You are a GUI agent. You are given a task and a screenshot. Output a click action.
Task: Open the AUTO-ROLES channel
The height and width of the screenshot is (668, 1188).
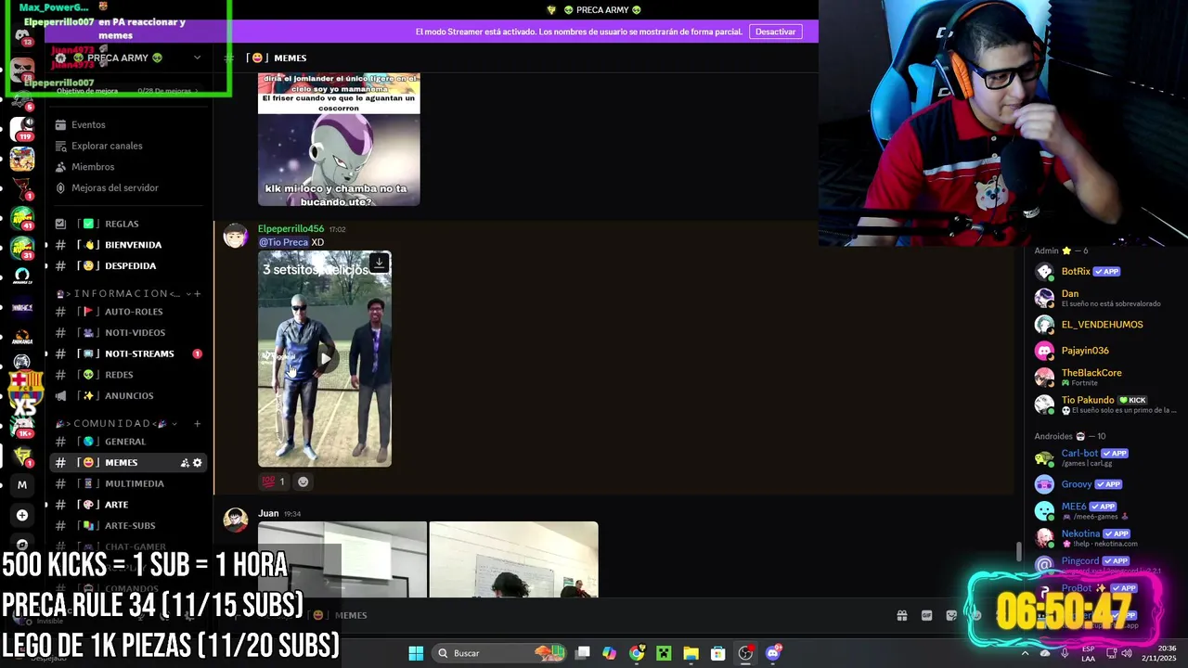pyautogui.click(x=134, y=312)
